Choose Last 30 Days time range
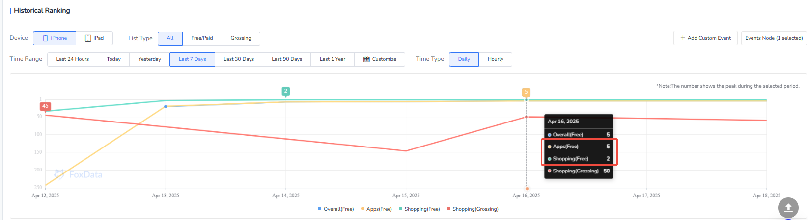The height and width of the screenshot is (220, 808). click(x=239, y=59)
